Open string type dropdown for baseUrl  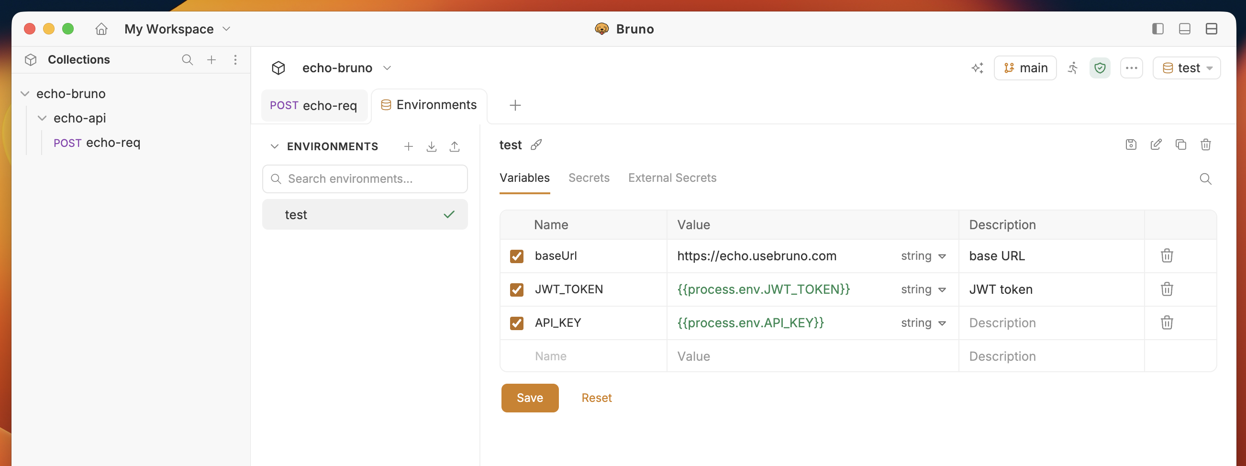point(923,255)
